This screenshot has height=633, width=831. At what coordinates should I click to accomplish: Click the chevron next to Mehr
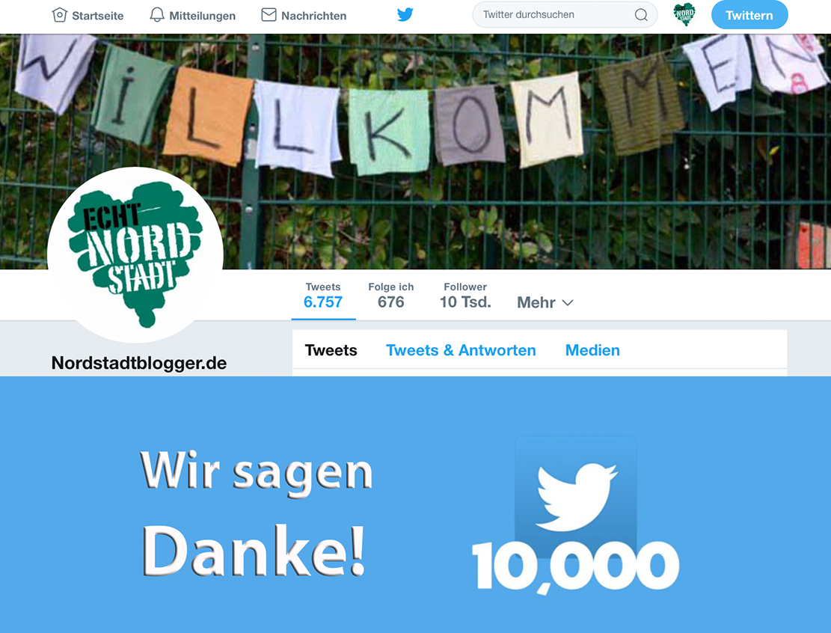coord(568,303)
